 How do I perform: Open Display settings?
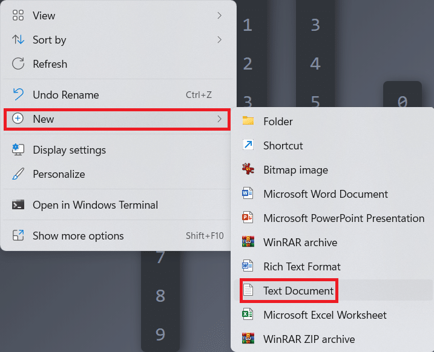click(69, 150)
